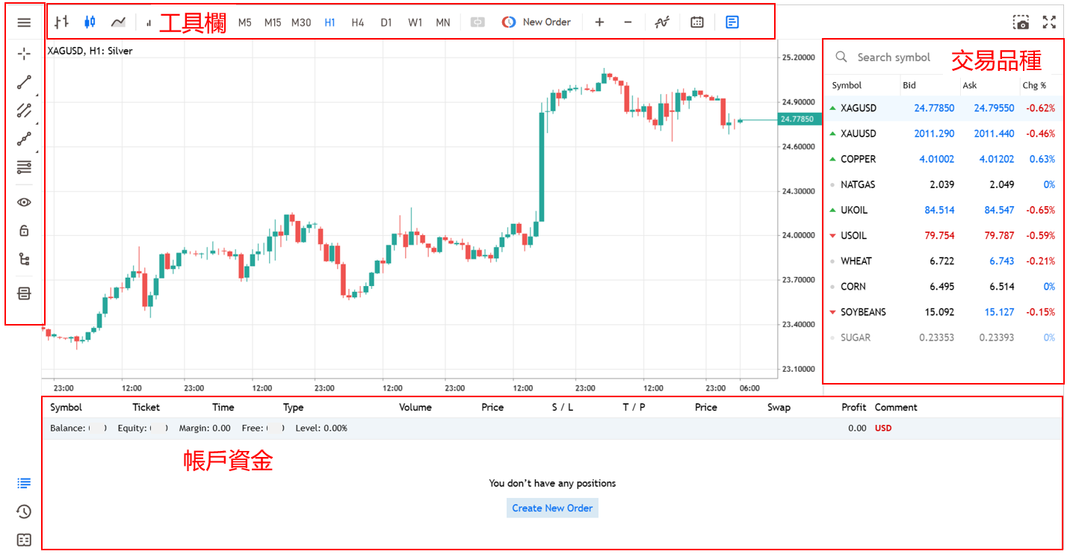Show the open positions tab icon

24,483
